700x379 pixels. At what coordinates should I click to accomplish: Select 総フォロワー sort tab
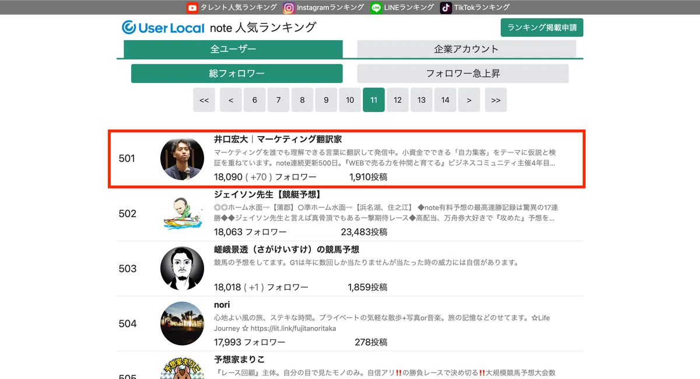(x=237, y=74)
